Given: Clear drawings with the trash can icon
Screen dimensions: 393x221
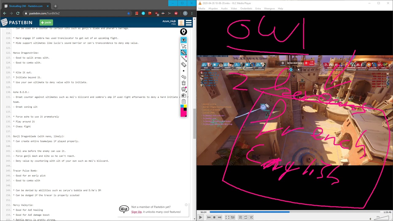Looking at the screenshot, I should [x=184, y=83].
